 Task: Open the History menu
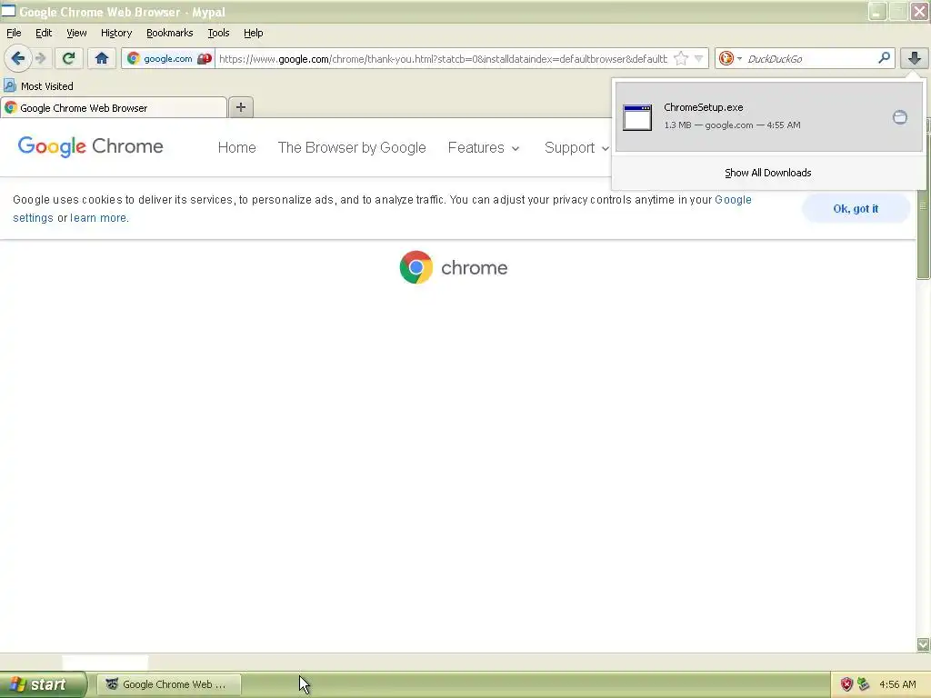pyautogui.click(x=116, y=33)
